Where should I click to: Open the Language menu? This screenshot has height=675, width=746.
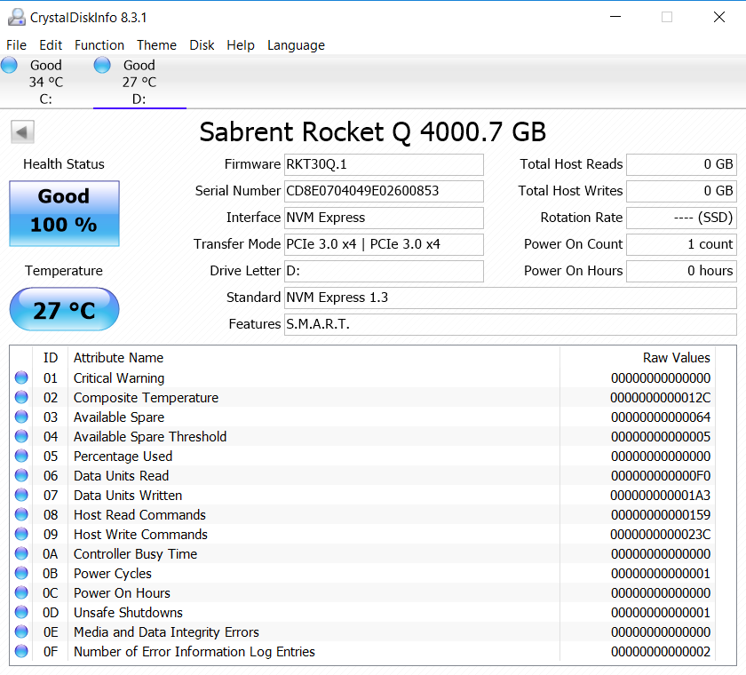(x=296, y=45)
